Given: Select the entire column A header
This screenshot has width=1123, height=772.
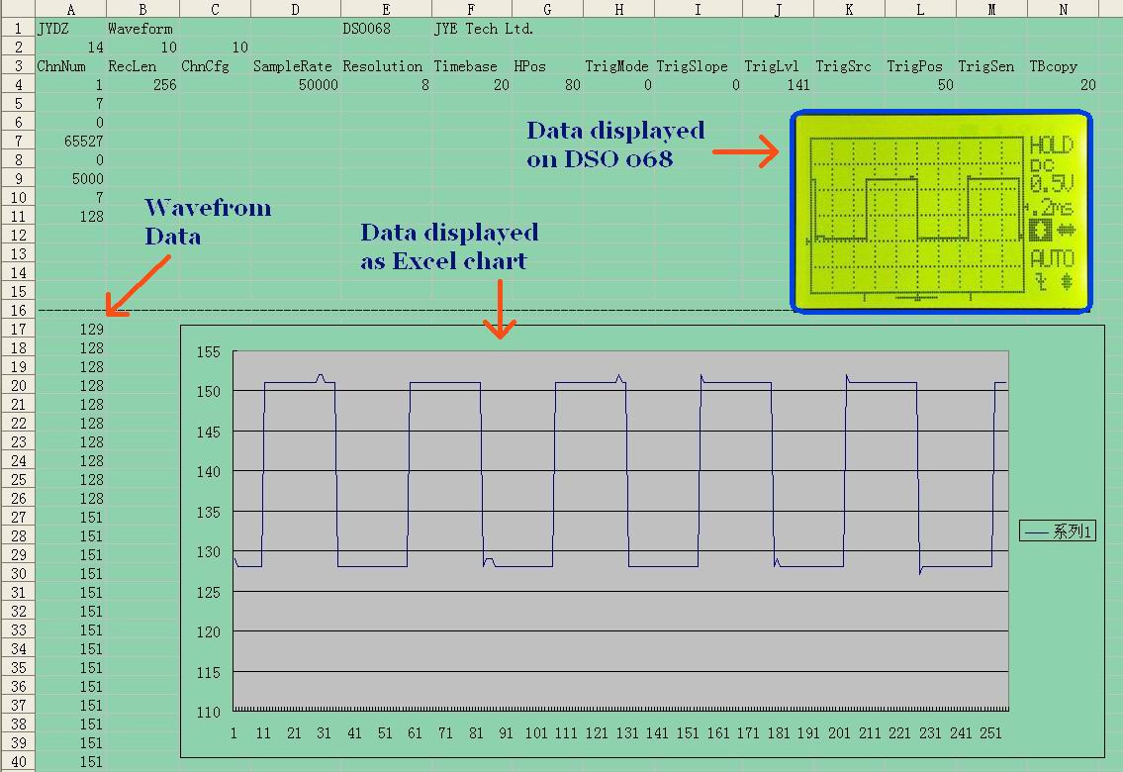Looking at the screenshot, I should (69, 9).
